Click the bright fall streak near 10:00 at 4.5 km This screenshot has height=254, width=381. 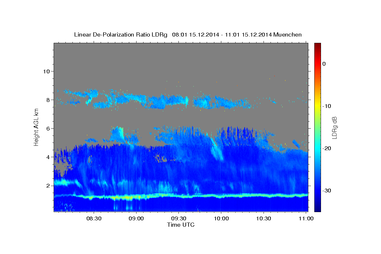click(217, 151)
